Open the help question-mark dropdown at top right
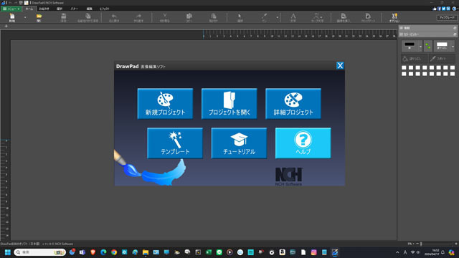The height and width of the screenshot is (258, 459). pyautogui.click(x=455, y=9)
